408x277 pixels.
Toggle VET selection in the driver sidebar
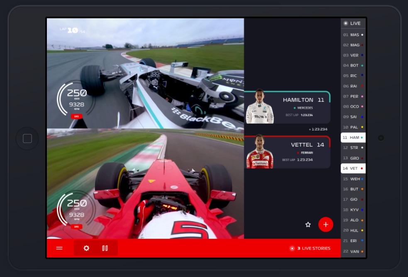(353, 168)
